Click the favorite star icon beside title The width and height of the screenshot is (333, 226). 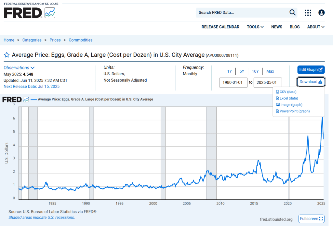(7, 55)
